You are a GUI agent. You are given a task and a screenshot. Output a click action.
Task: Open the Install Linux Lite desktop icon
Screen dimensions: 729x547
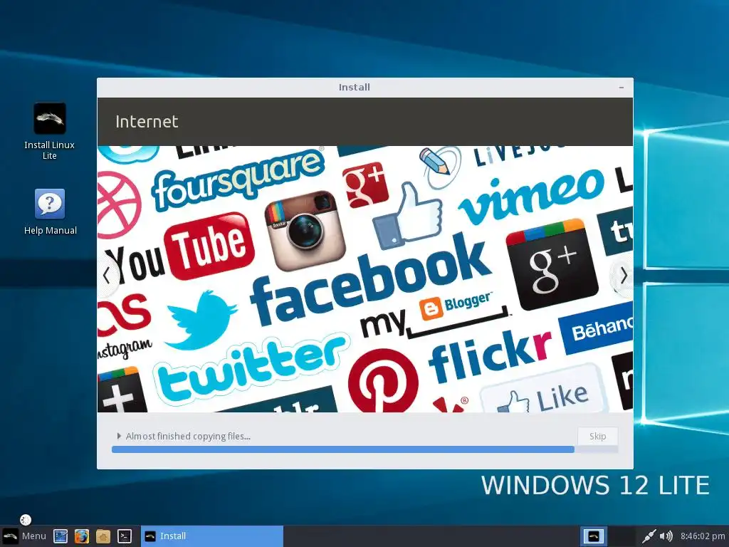tap(50, 131)
